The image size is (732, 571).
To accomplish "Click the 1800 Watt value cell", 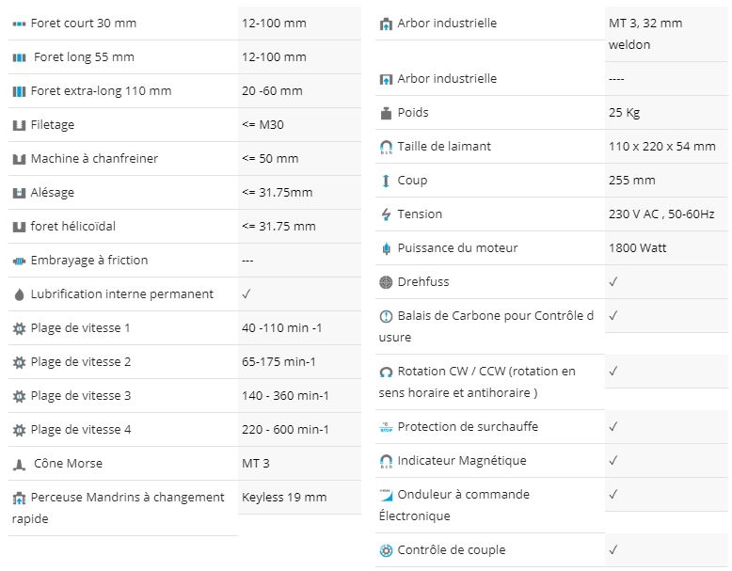I will pyautogui.click(x=666, y=248).
